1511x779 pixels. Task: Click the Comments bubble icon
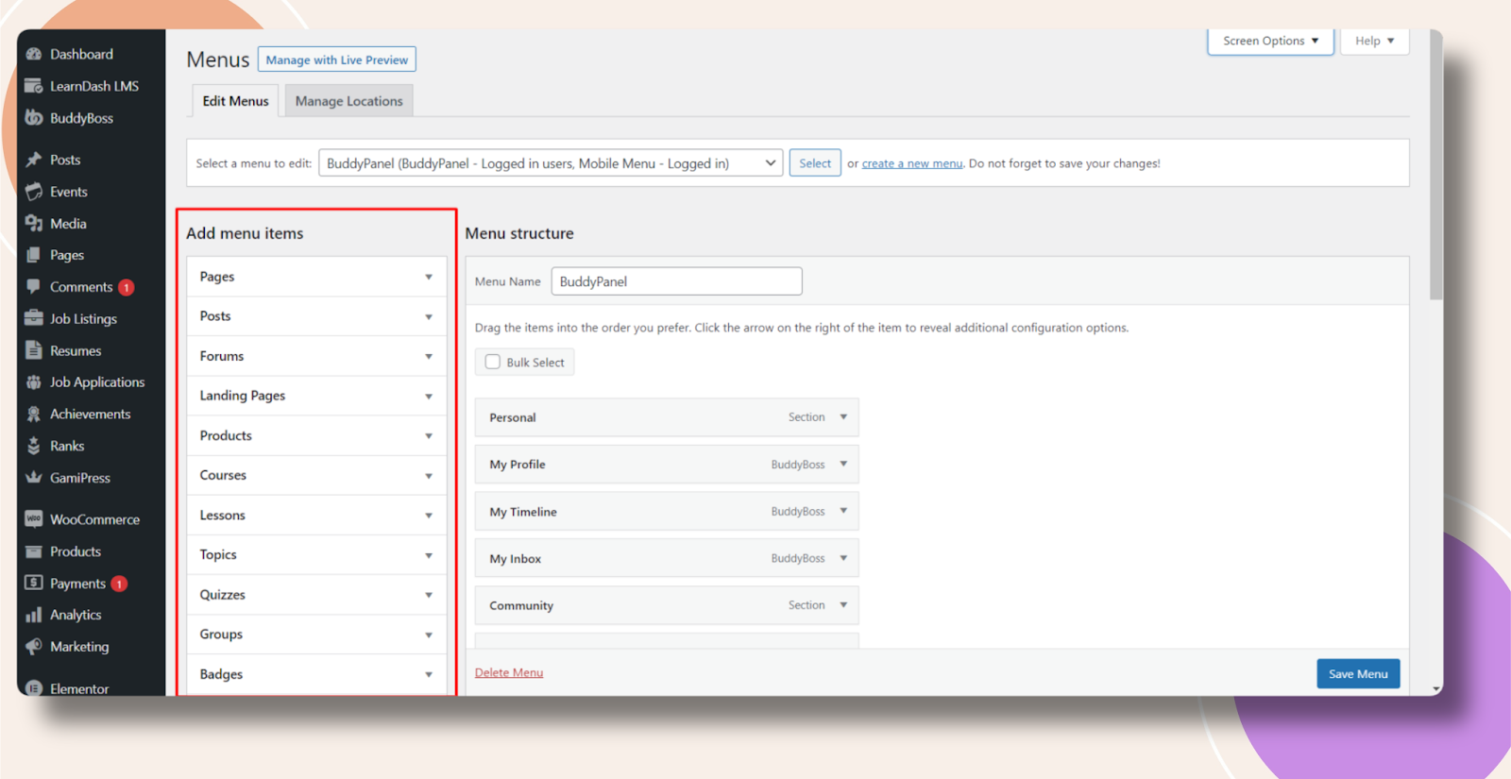[34, 286]
